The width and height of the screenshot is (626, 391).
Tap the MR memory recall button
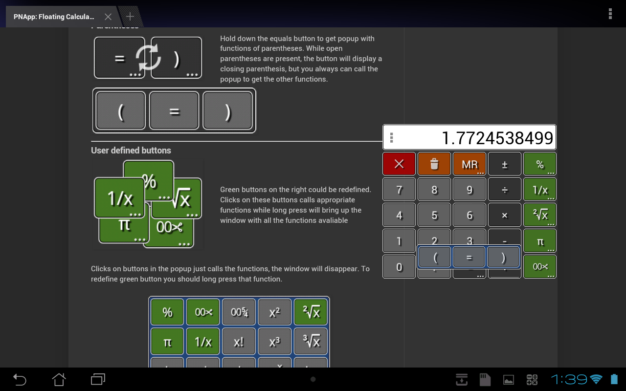469,164
